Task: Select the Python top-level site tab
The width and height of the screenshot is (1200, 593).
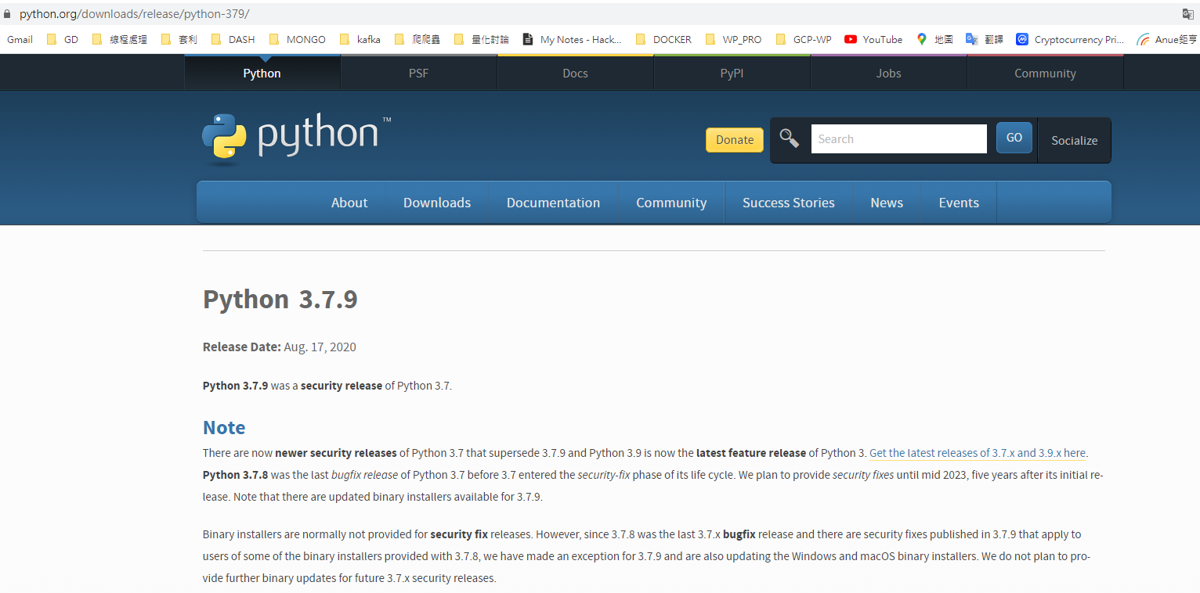Action: tap(262, 73)
